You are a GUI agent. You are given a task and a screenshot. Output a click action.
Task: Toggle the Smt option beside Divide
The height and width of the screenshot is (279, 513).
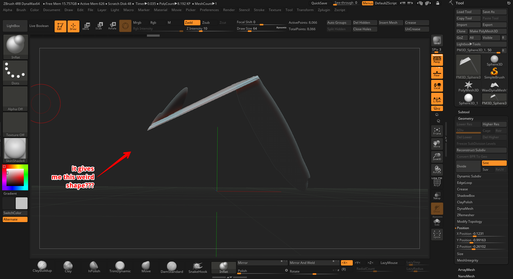coord(494,163)
